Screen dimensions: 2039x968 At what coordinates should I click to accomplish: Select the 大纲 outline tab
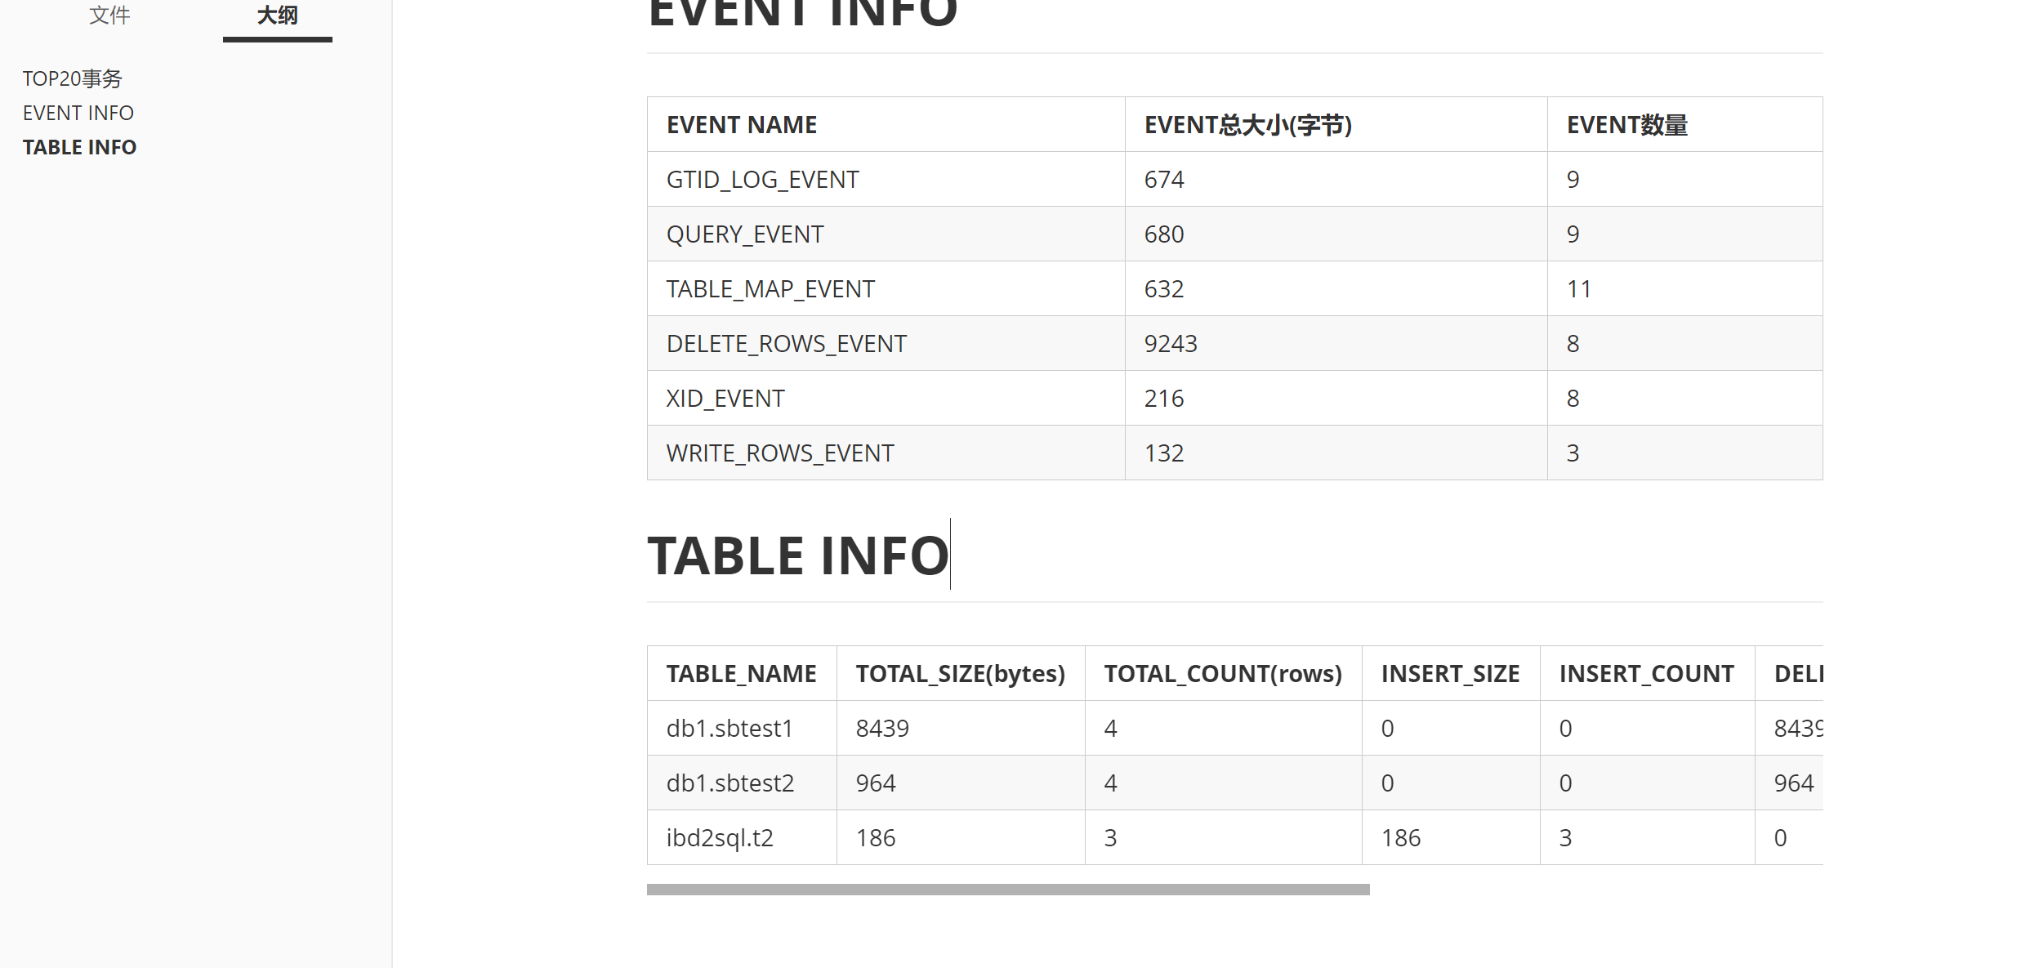pyautogui.click(x=277, y=16)
